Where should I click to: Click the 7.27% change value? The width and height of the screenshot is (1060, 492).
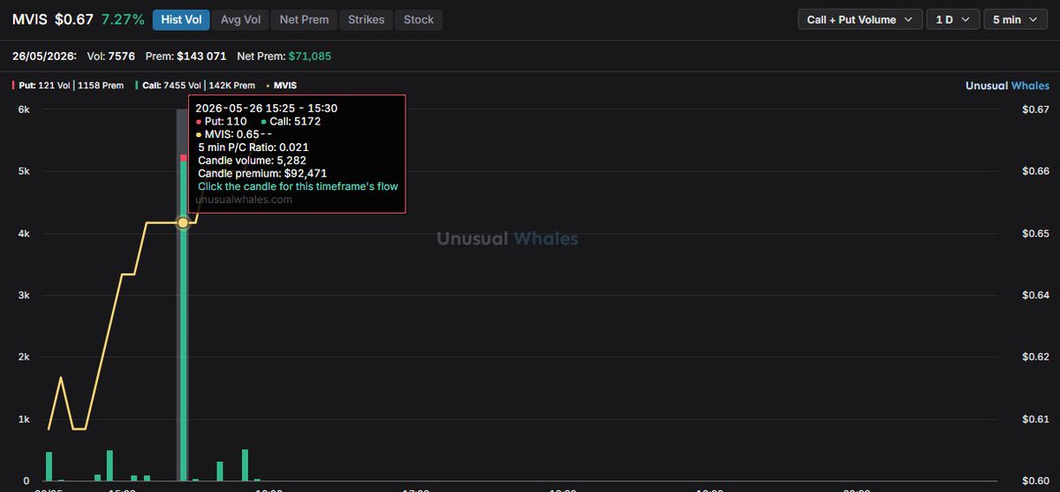tap(123, 19)
